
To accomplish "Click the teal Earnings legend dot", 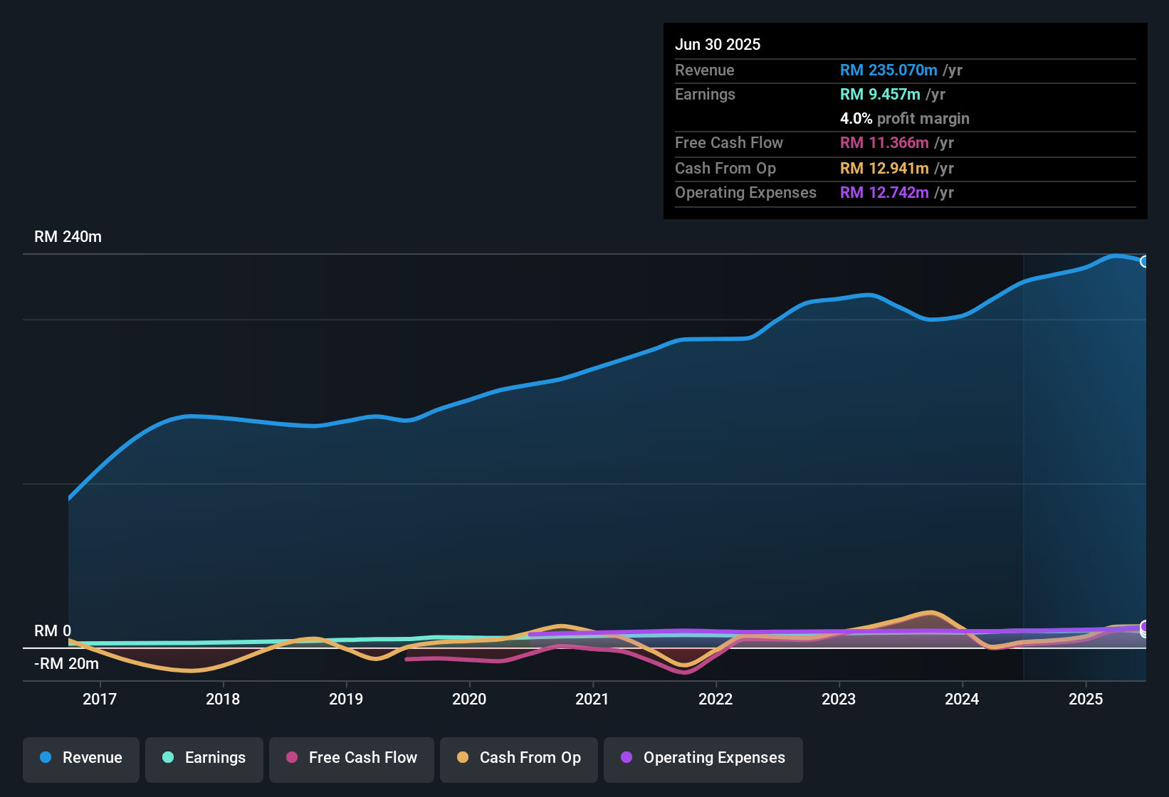I will [x=168, y=758].
